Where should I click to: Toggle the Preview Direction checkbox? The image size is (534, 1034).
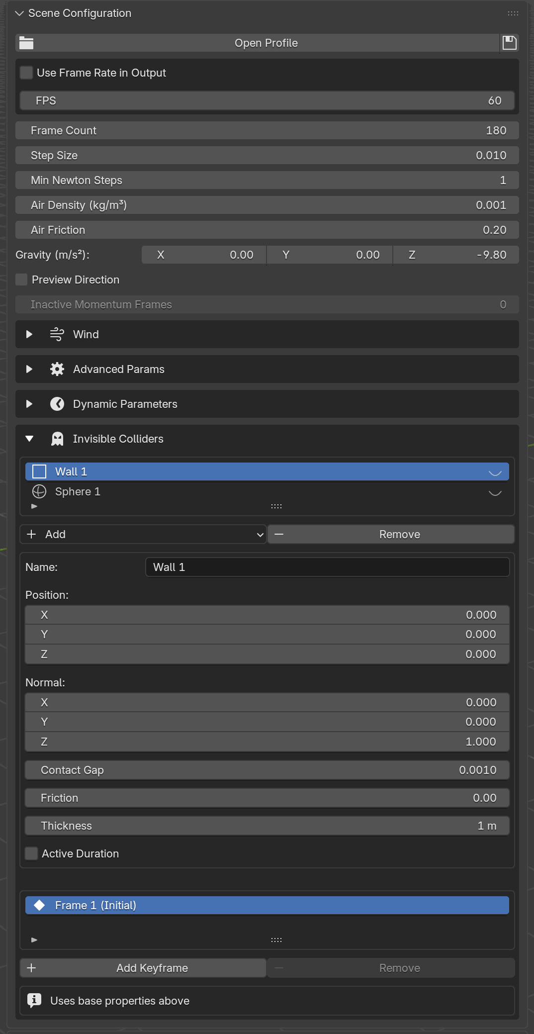tap(21, 280)
